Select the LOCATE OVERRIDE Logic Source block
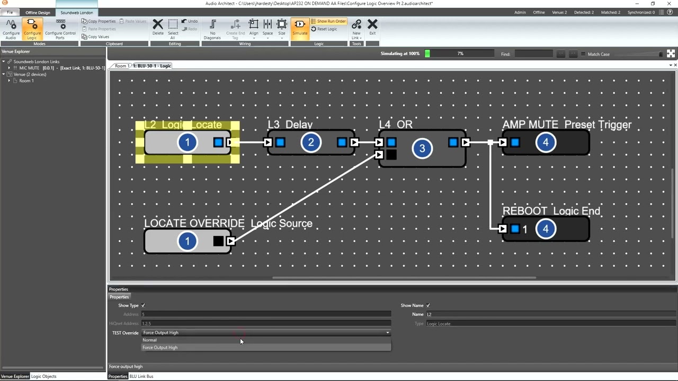Viewport: 678px width, 381px height. click(187, 241)
